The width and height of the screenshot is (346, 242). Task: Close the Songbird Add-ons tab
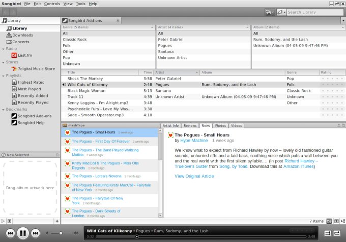pyautogui.click(x=118, y=21)
